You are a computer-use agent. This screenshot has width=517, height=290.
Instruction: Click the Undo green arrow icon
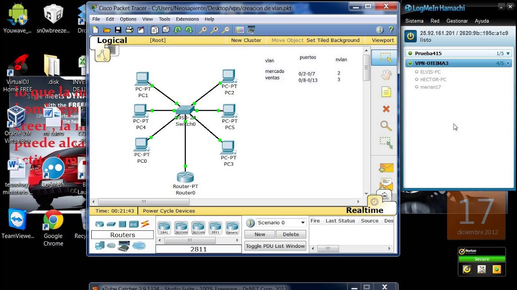click(177, 30)
